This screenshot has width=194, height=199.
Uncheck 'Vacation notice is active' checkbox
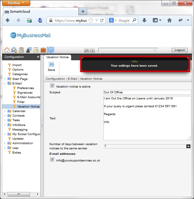(52, 86)
